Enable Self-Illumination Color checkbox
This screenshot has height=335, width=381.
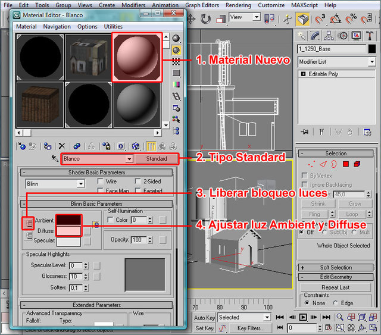point(110,220)
